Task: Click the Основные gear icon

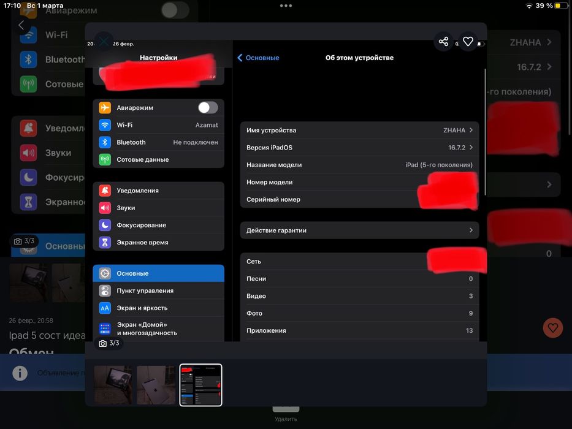Action: tap(105, 273)
